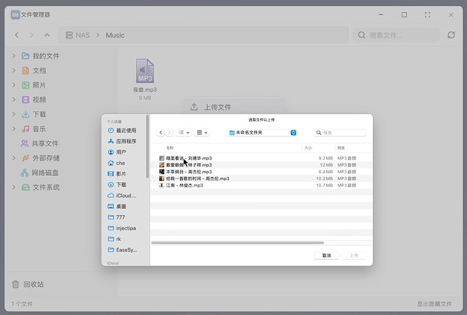Open the 影片 sidebar location
The height and width of the screenshot is (315, 467).
click(x=120, y=174)
